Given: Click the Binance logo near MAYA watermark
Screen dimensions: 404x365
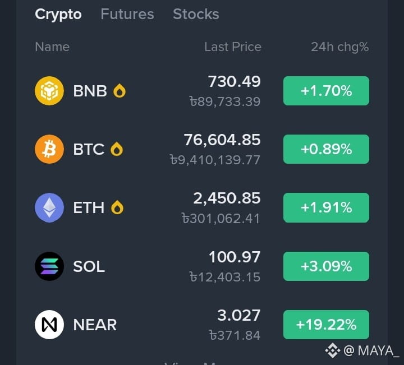Looking at the screenshot, I should 332,350.
